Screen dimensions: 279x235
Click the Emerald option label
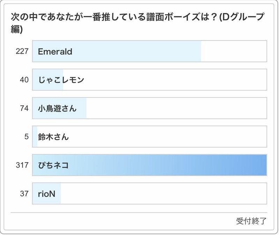(55, 52)
